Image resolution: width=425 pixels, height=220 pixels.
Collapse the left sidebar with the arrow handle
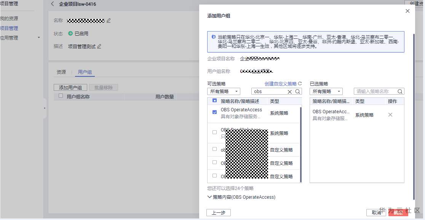[45, 108]
